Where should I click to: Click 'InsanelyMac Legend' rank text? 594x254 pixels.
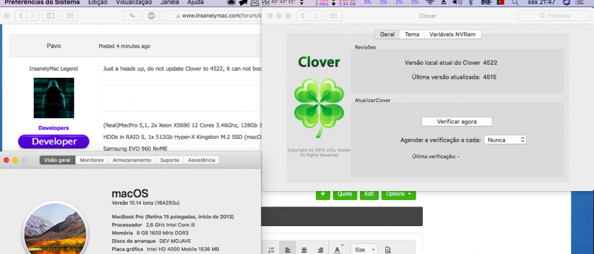[x=54, y=69]
